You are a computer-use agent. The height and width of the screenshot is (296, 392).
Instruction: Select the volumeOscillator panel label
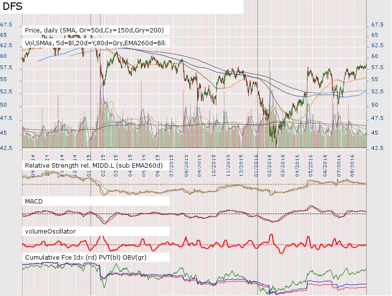pyautogui.click(x=51, y=231)
